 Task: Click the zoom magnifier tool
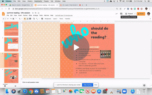pyautogui.click(x=20, y=19)
